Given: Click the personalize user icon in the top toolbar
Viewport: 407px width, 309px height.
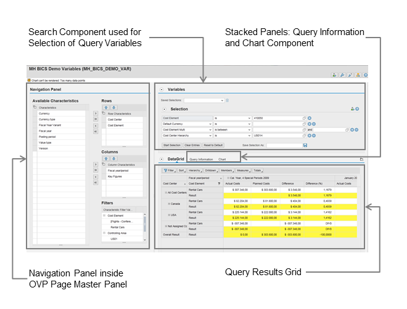Looking at the screenshot, I should 334,75.
